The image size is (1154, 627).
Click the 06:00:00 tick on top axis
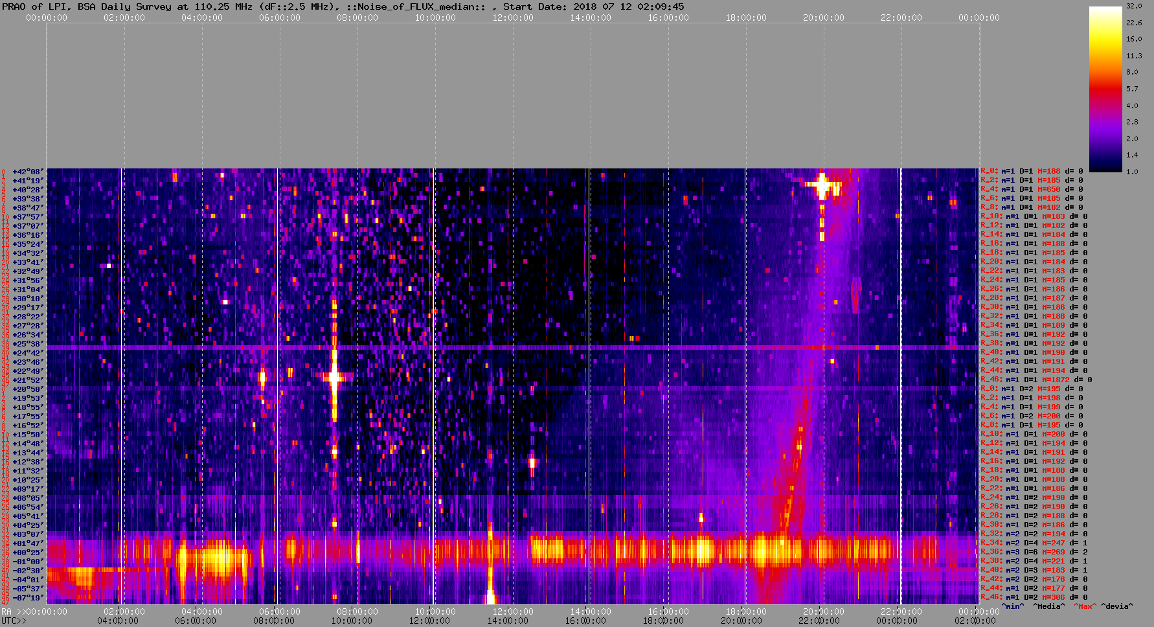[x=280, y=18]
